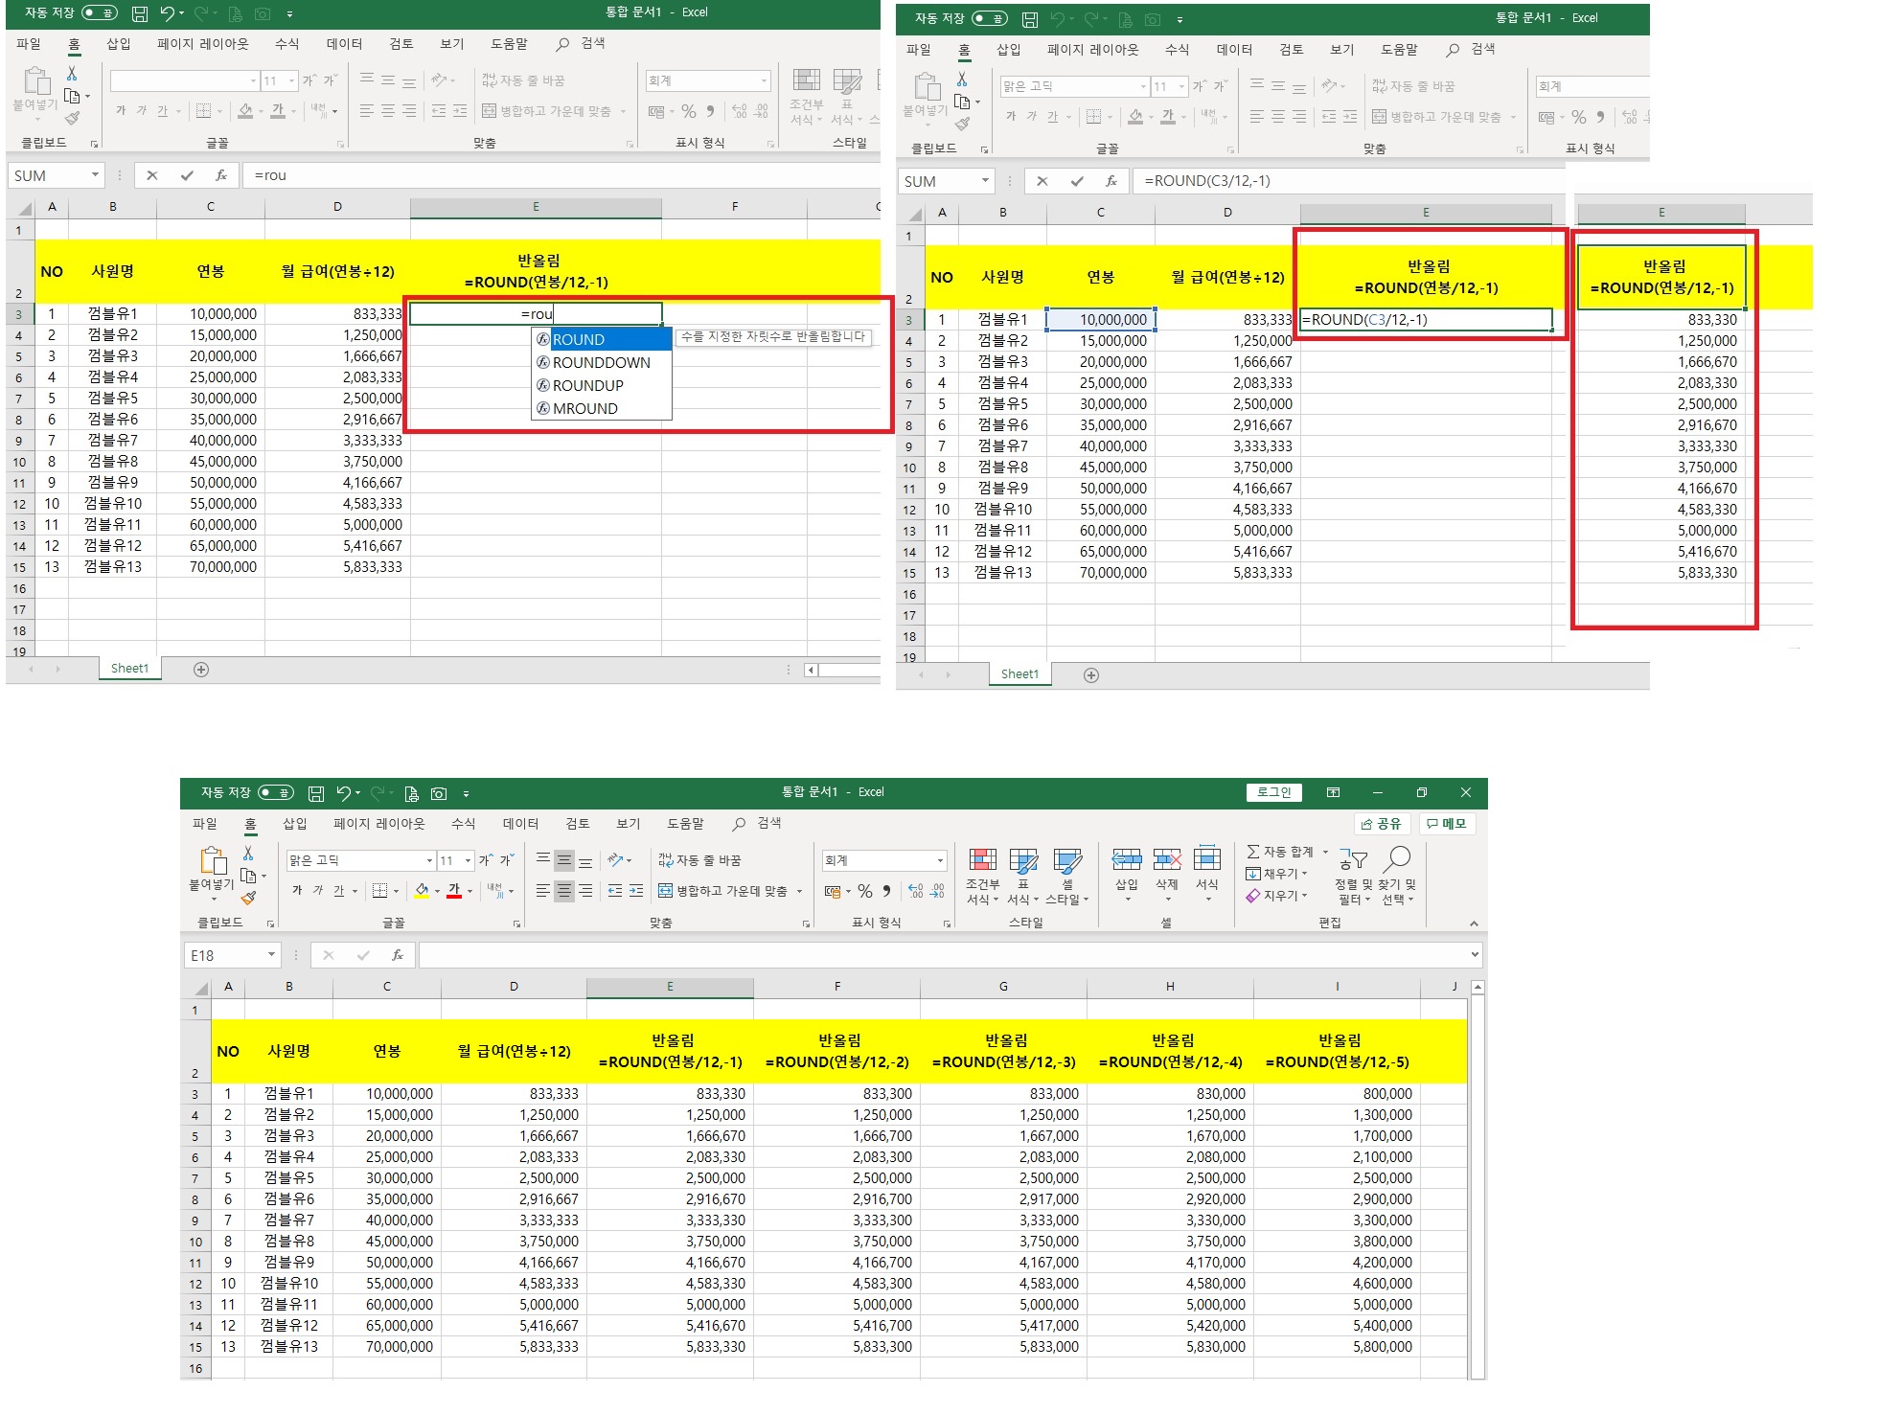Screen dimensions: 1901x1414
Task: Toggle 자동 저장 in the window showing =rou
Action: click(x=99, y=12)
